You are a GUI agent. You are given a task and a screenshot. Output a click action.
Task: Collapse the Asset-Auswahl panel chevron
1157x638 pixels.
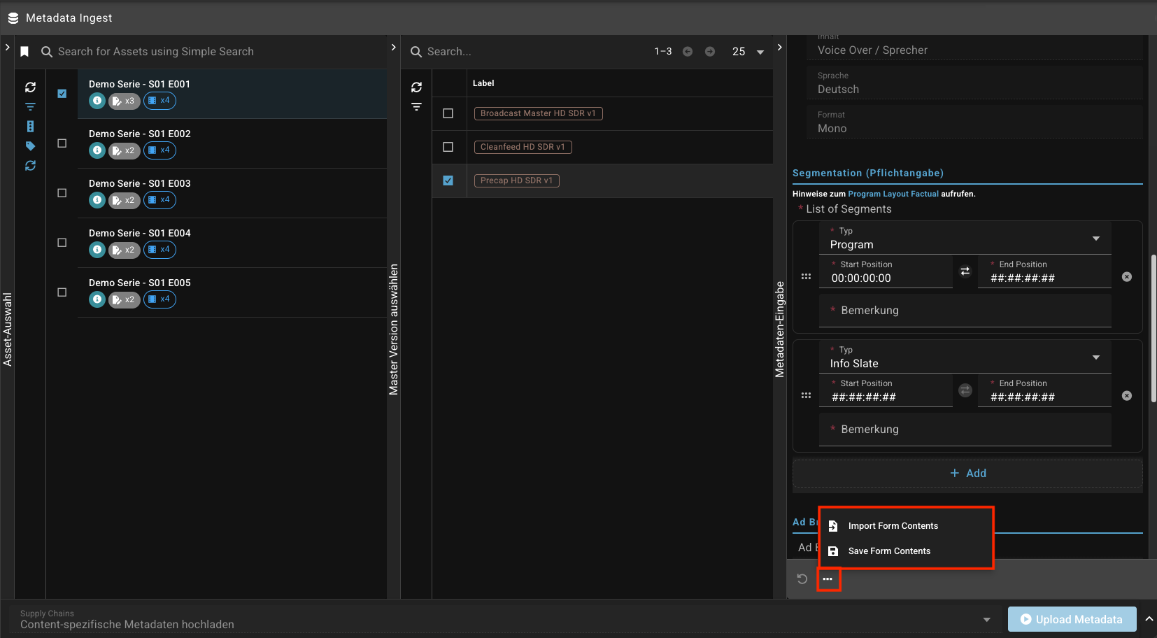coord(7,47)
